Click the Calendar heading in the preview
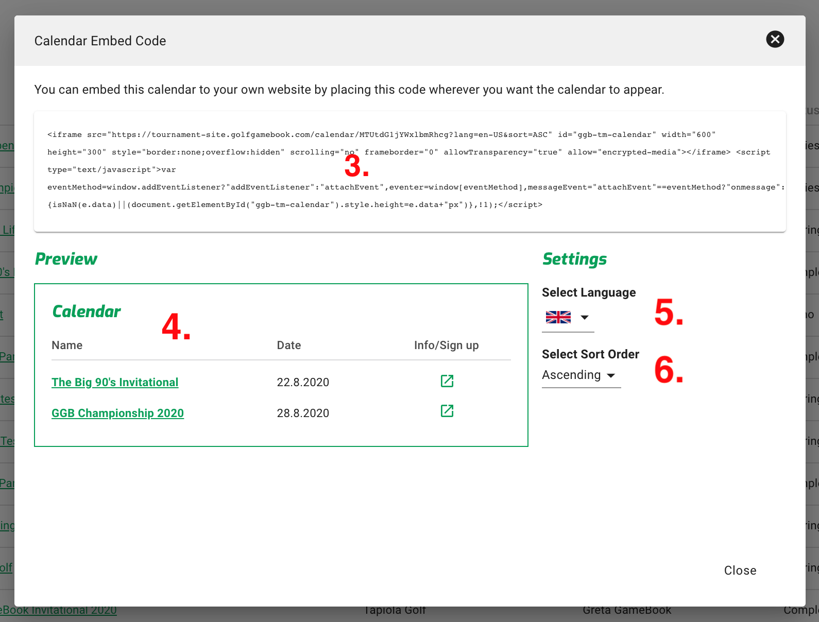This screenshot has width=819, height=622. (87, 312)
